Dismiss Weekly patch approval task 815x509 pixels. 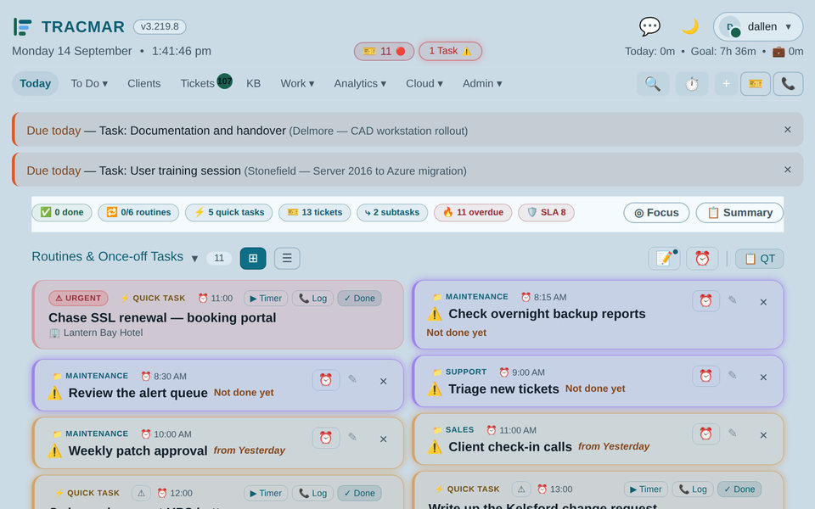click(x=383, y=439)
